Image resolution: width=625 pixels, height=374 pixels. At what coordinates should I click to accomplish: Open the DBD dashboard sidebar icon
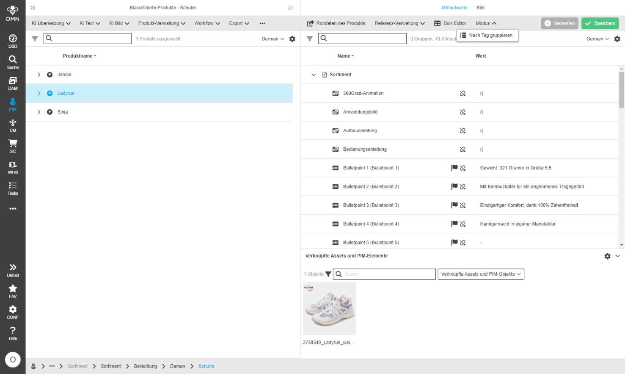coord(13,41)
